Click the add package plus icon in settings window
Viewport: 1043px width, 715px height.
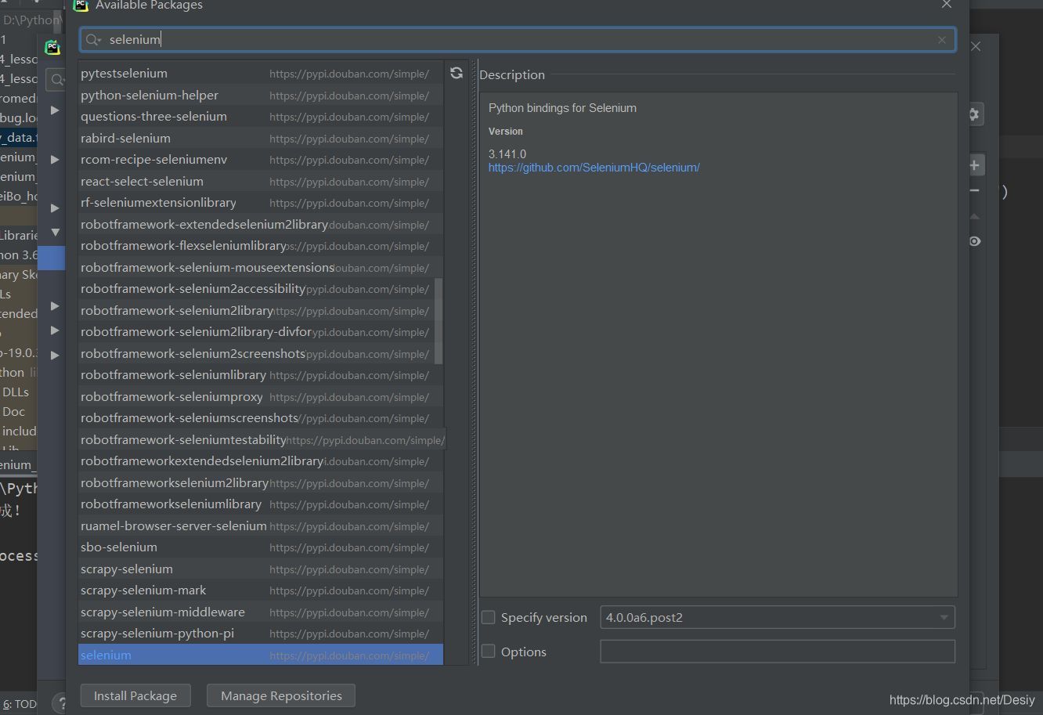coord(975,165)
